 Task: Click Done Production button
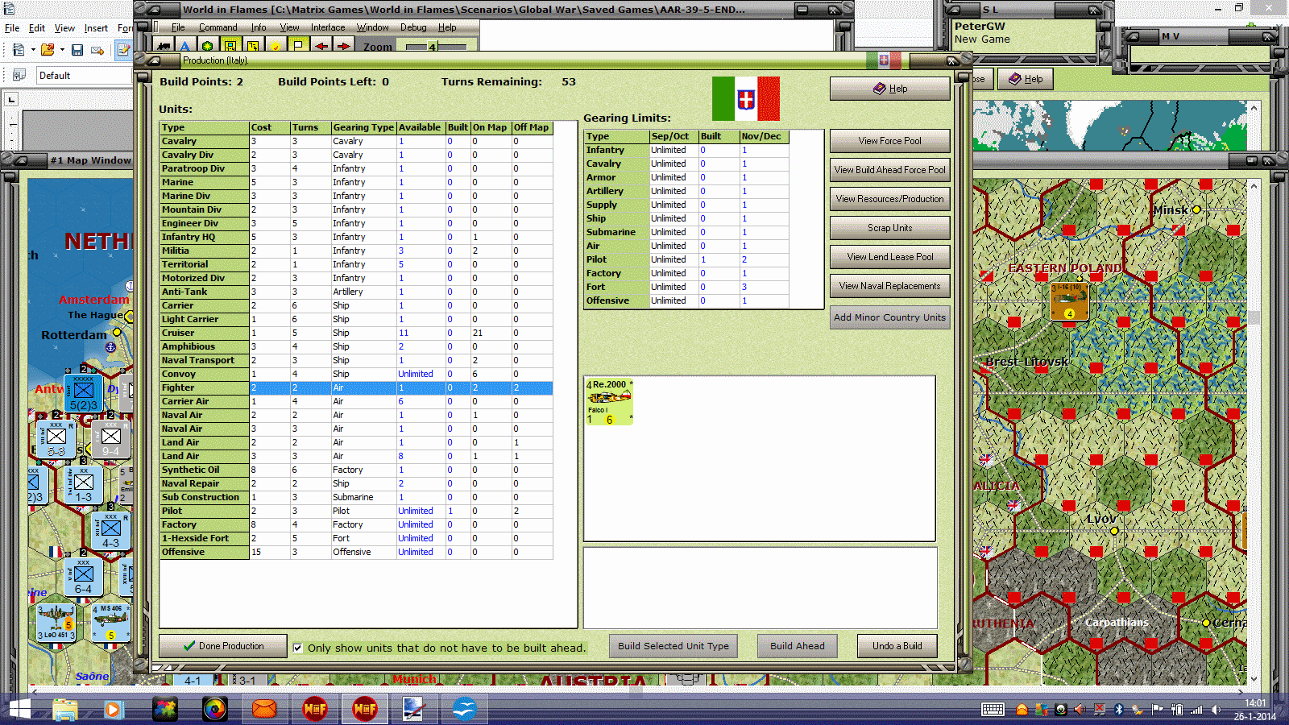tap(223, 646)
